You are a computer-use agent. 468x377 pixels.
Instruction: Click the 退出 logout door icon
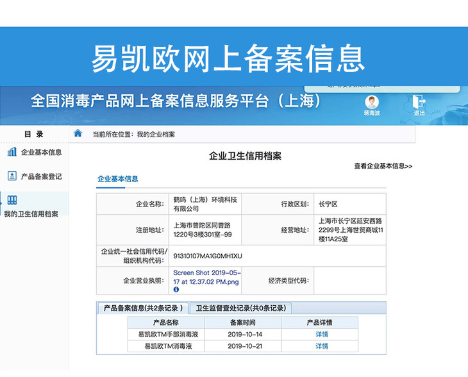(x=419, y=101)
